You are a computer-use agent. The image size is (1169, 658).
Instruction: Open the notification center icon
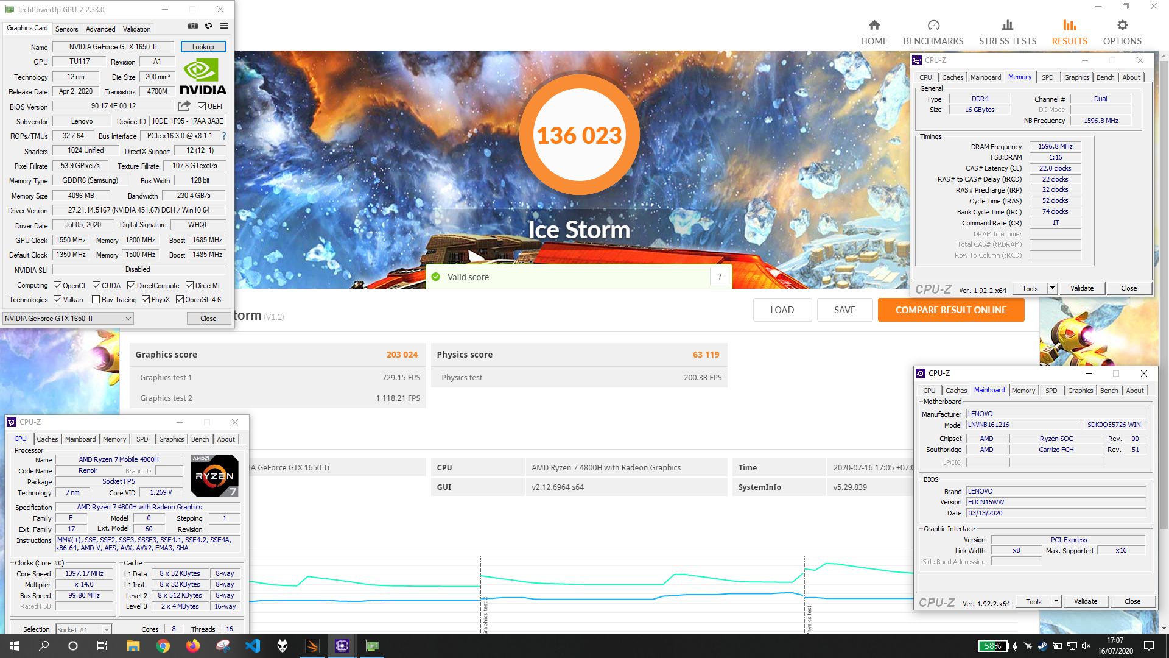[1149, 646]
